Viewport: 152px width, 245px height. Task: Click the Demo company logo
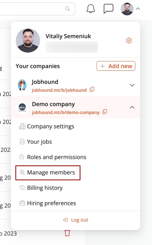[22, 107]
